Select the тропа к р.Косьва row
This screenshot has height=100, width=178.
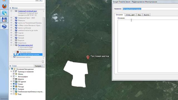click(x=24, y=28)
